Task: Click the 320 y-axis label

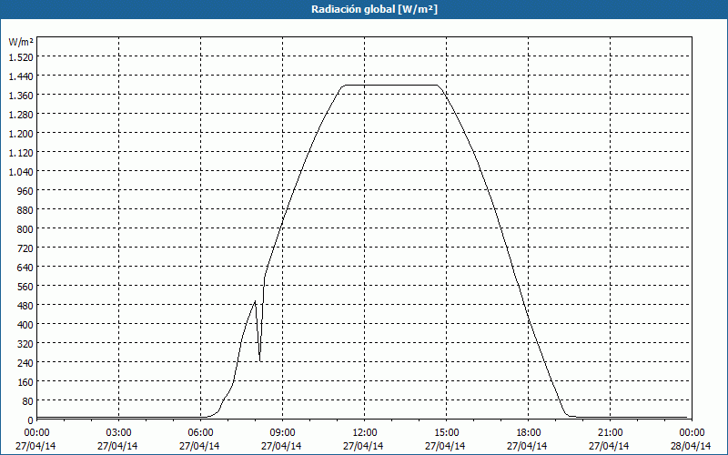Action: click(26, 344)
